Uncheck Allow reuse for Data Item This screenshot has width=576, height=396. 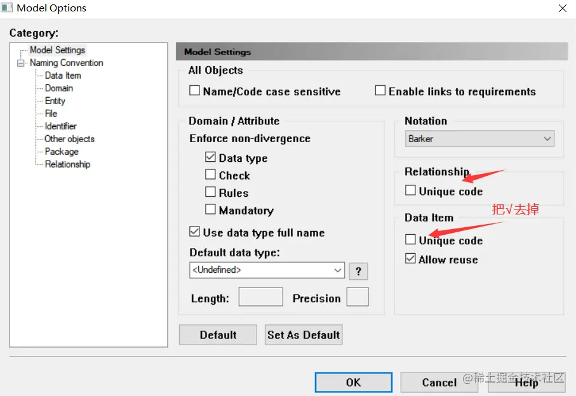[410, 258]
